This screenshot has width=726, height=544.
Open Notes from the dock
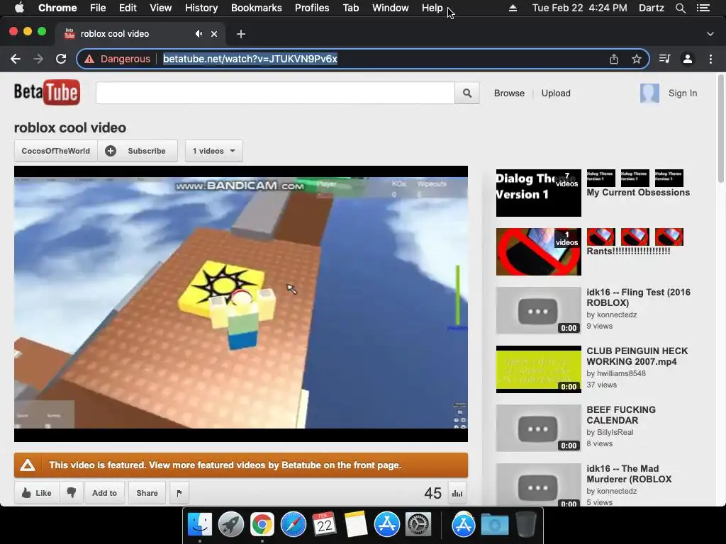[356, 525]
